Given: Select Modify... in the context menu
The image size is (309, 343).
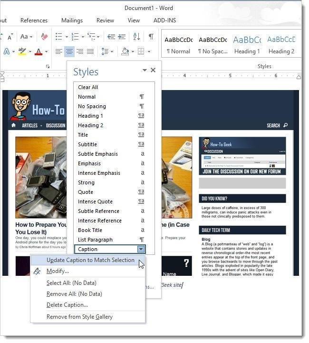Looking at the screenshot, I should tap(58, 271).
